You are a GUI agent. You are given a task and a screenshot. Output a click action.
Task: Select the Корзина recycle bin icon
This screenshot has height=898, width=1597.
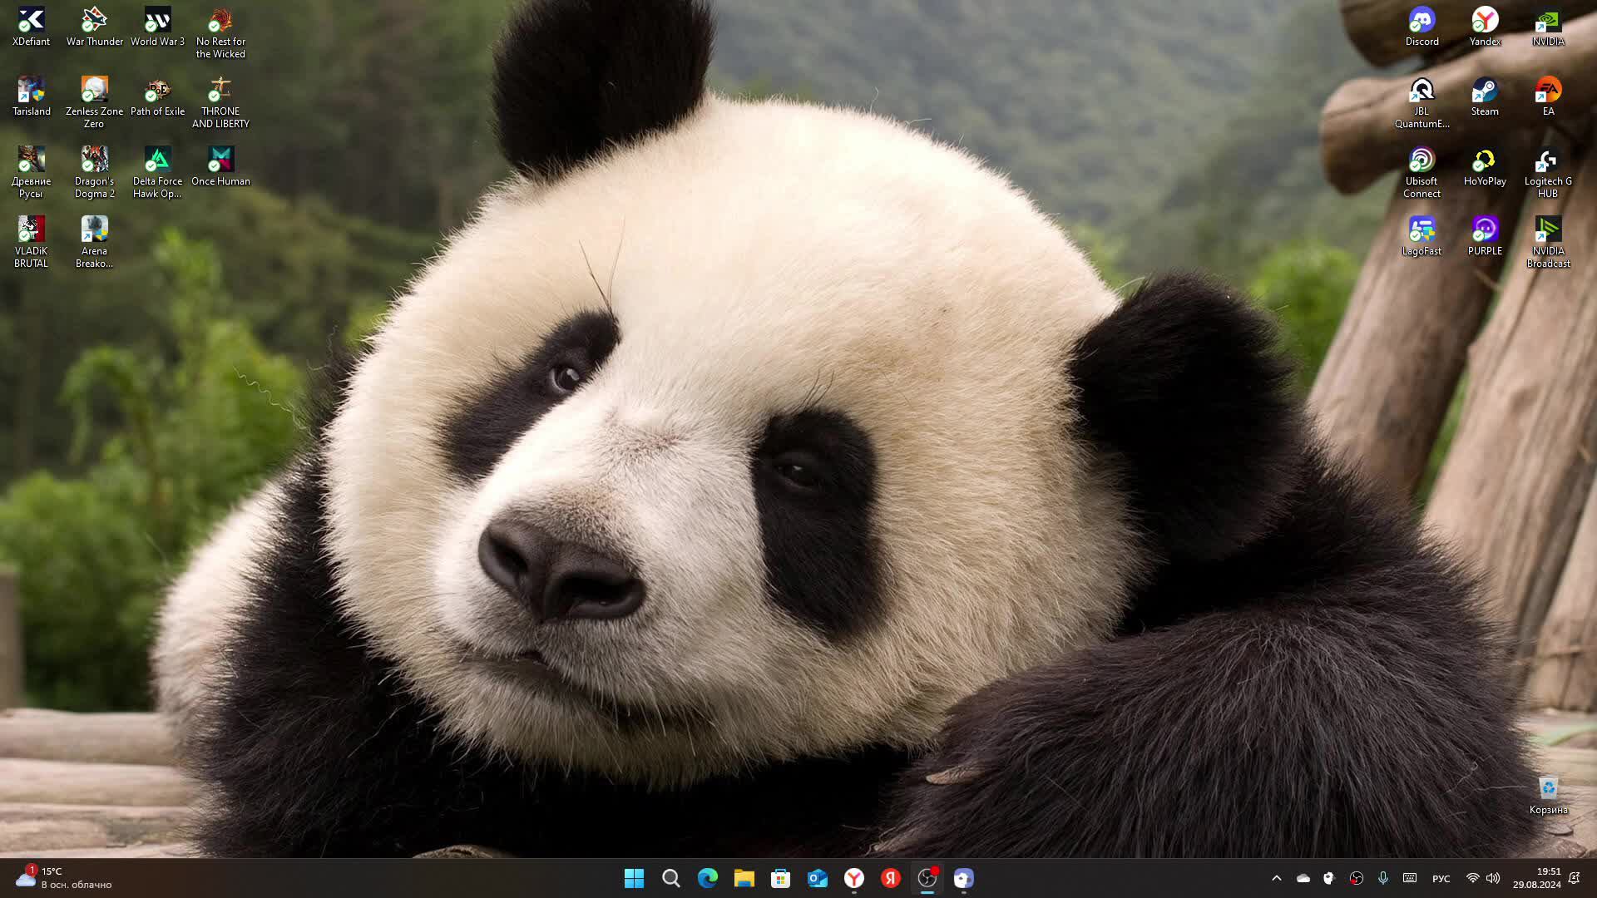pyautogui.click(x=1548, y=793)
